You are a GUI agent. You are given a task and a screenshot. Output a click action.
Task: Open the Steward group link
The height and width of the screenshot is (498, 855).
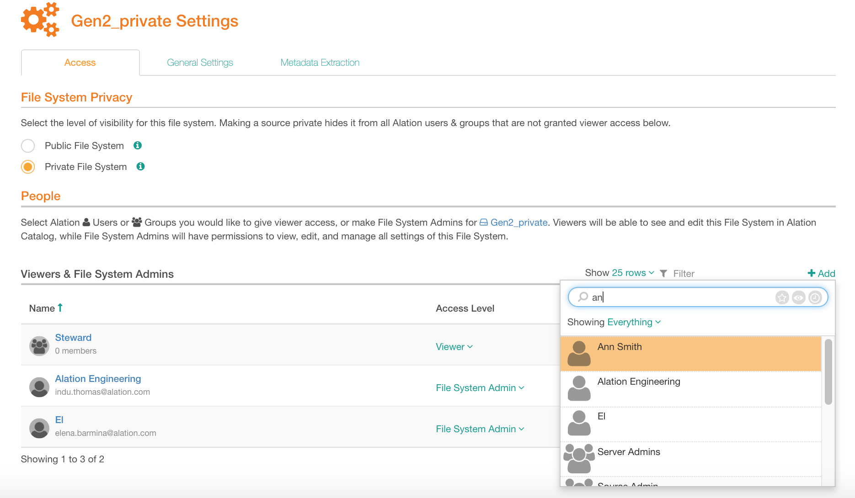73,338
